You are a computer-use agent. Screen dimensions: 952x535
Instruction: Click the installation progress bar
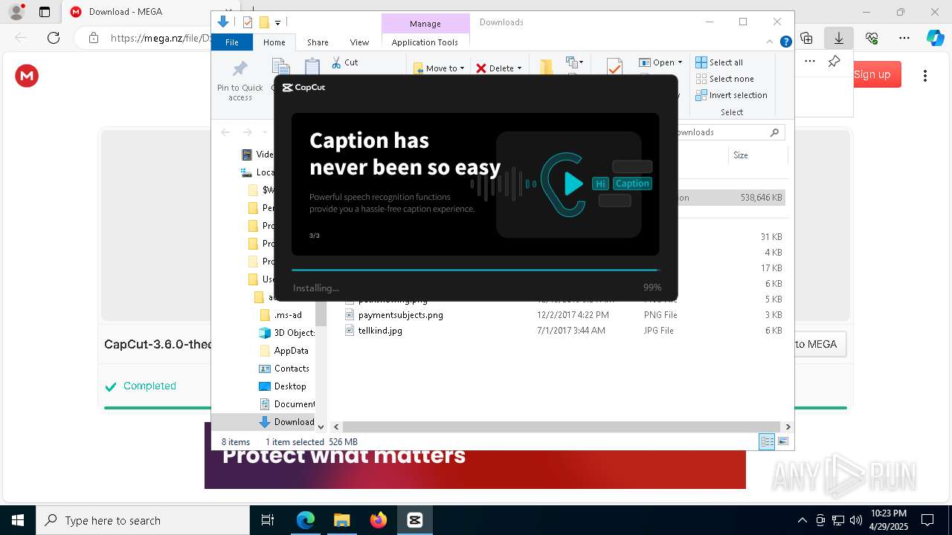tap(475, 270)
